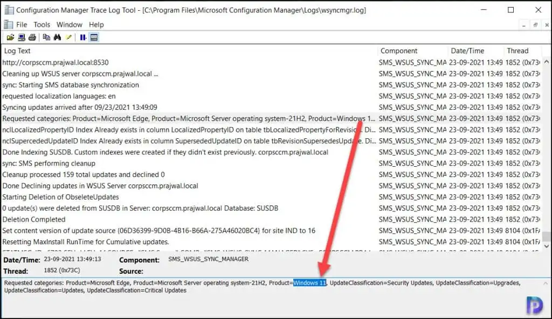Image resolution: width=552 pixels, height=319 pixels.
Task: Click thread cell 8104 in the 'Resetting MaxInstall RunTime' row
Action: [x=522, y=242]
